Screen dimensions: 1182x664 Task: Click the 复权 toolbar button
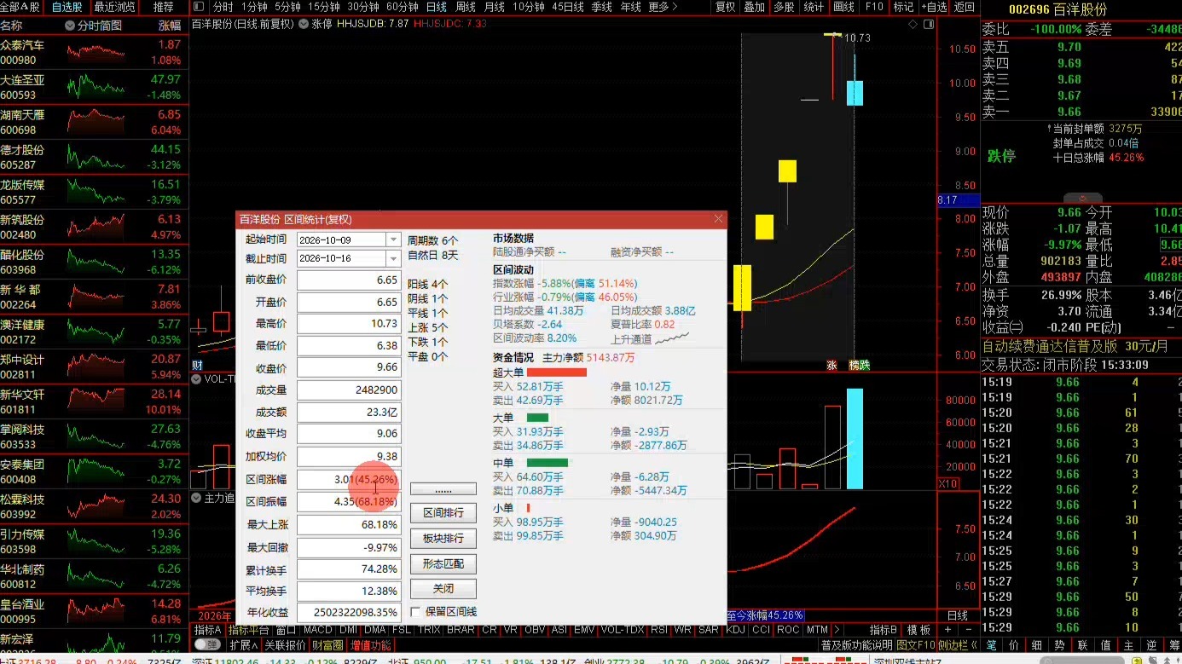click(x=725, y=7)
